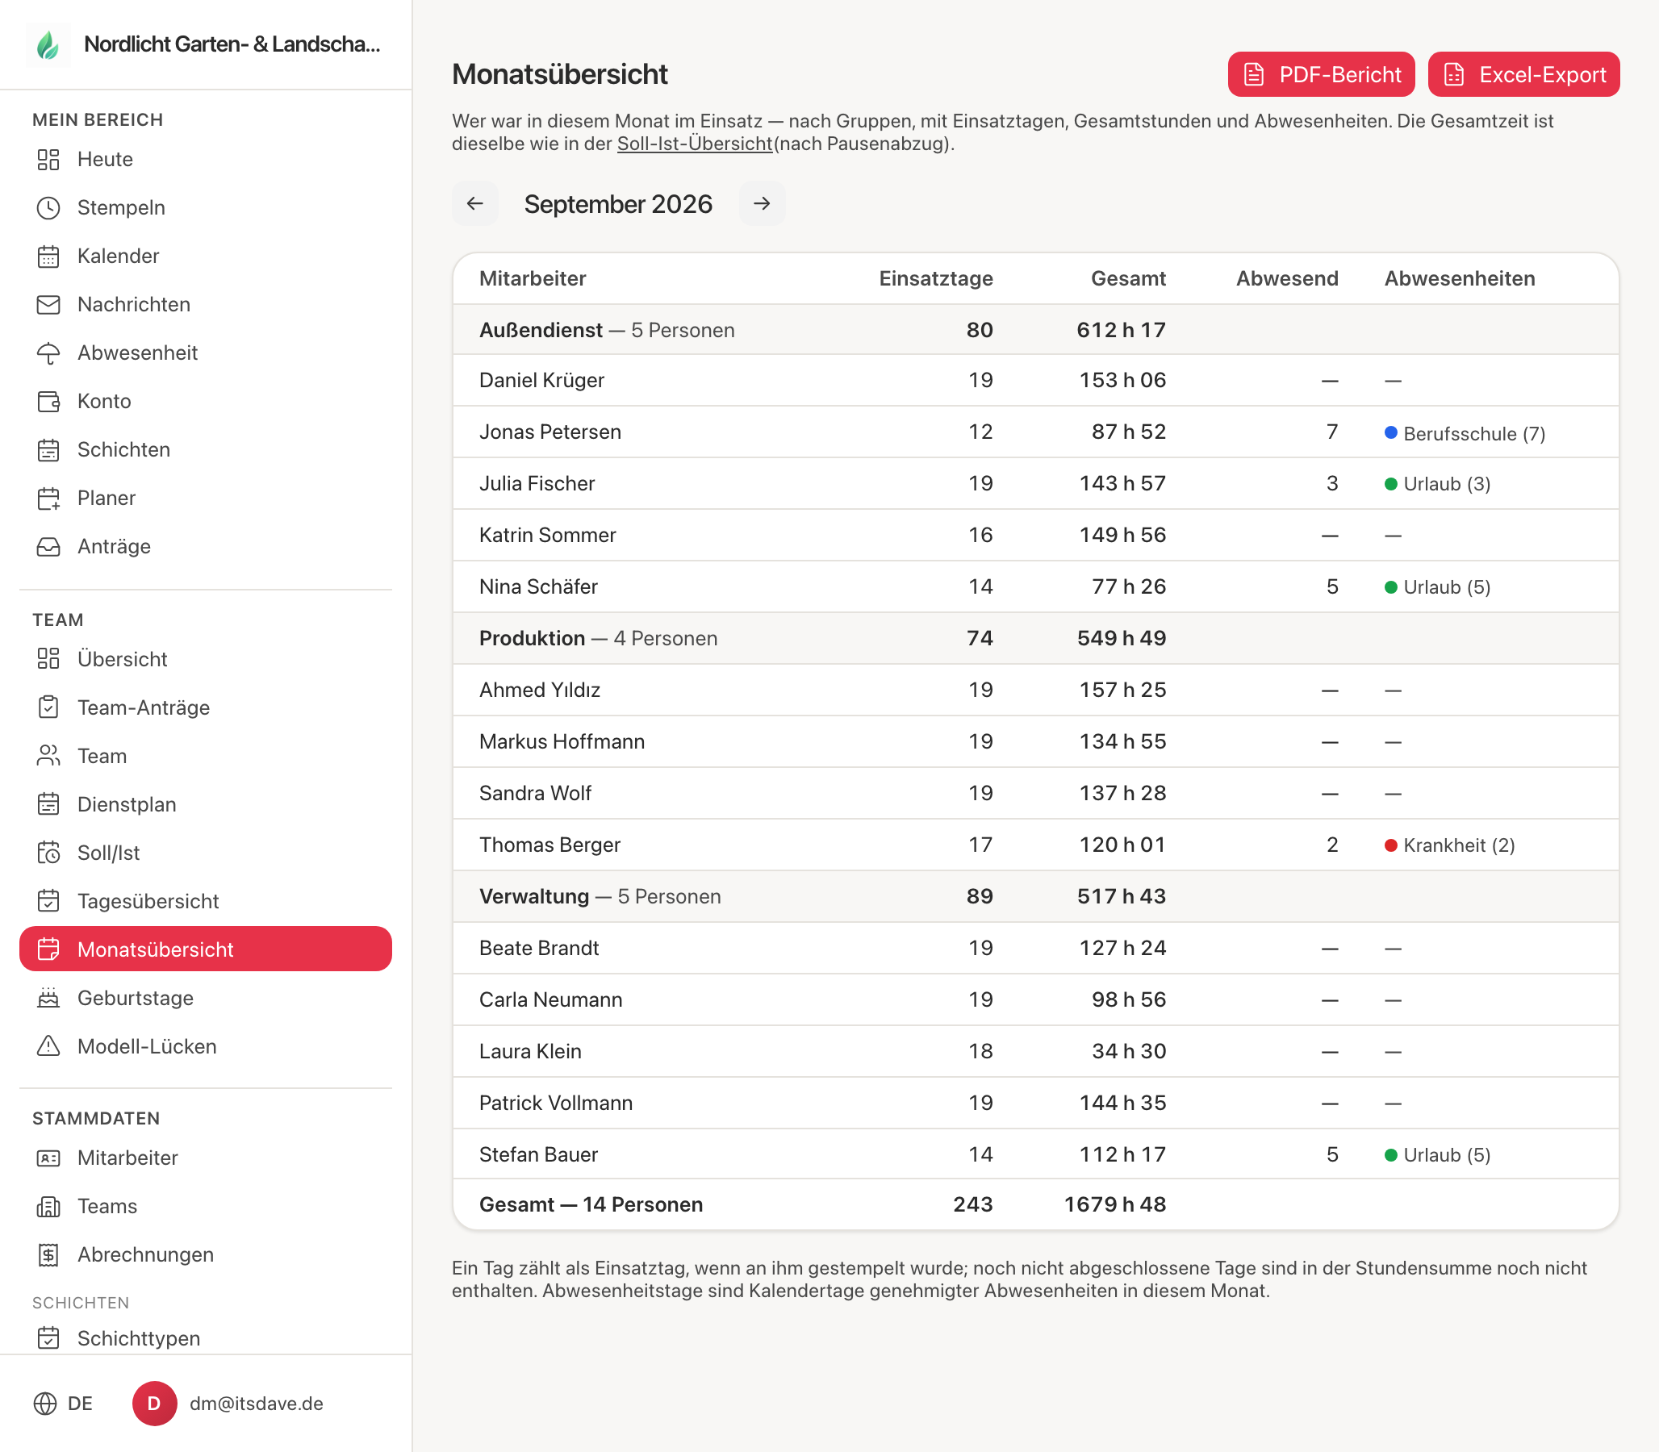Viewport: 1659px width, 1452px height.
Task: Click the Soll/Ist calendar-clock icon
Action: (48, 853)
